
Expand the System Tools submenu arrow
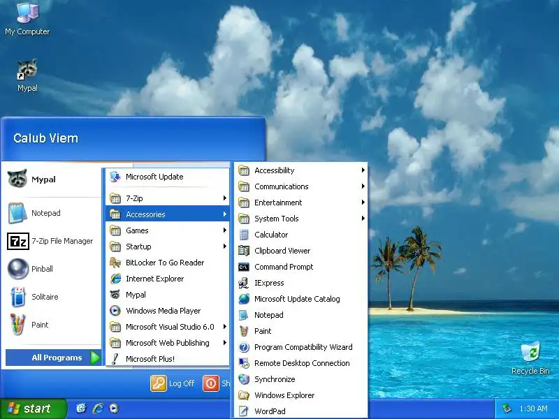[x=363, y=219]
